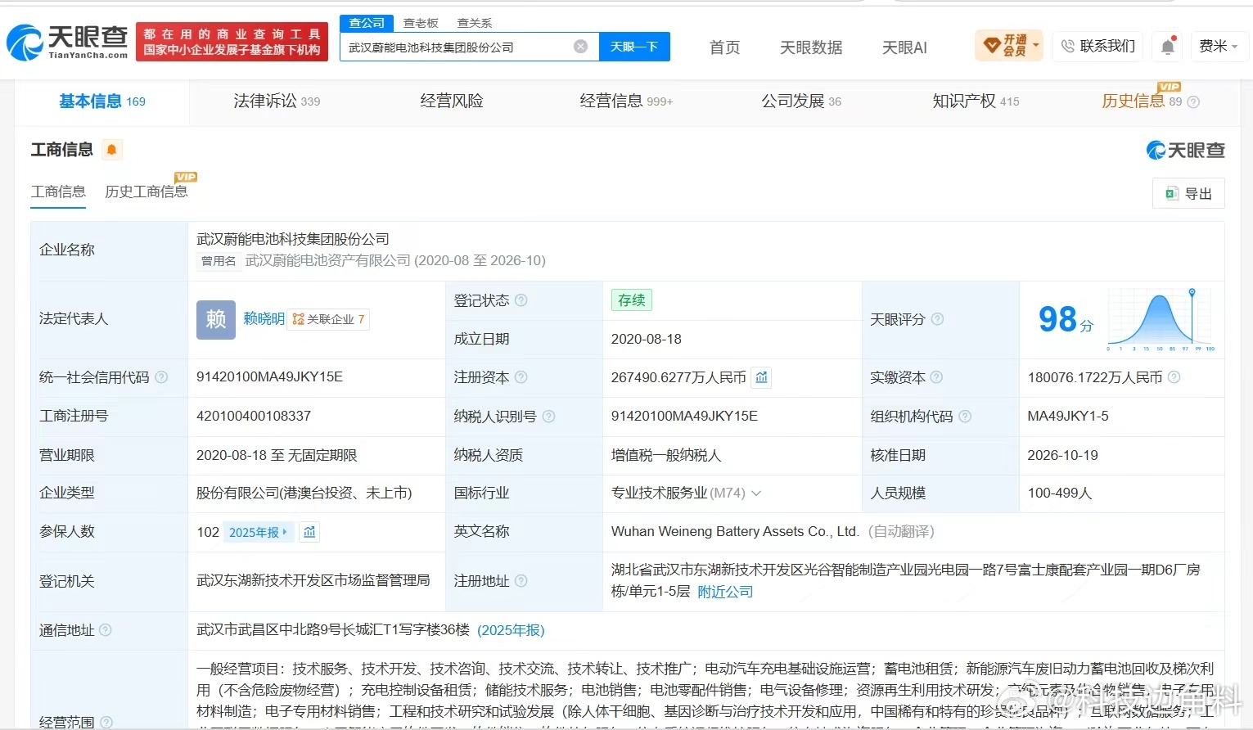Image resolution: width=1253 pixels, height=730 pixels.
Task: Switch to the 经营风险 tab
Action: click(452, 101)
